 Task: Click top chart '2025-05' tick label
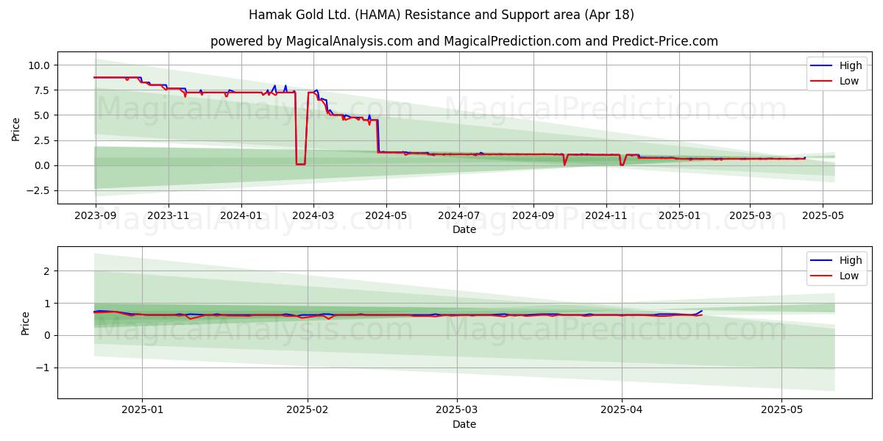823,215
